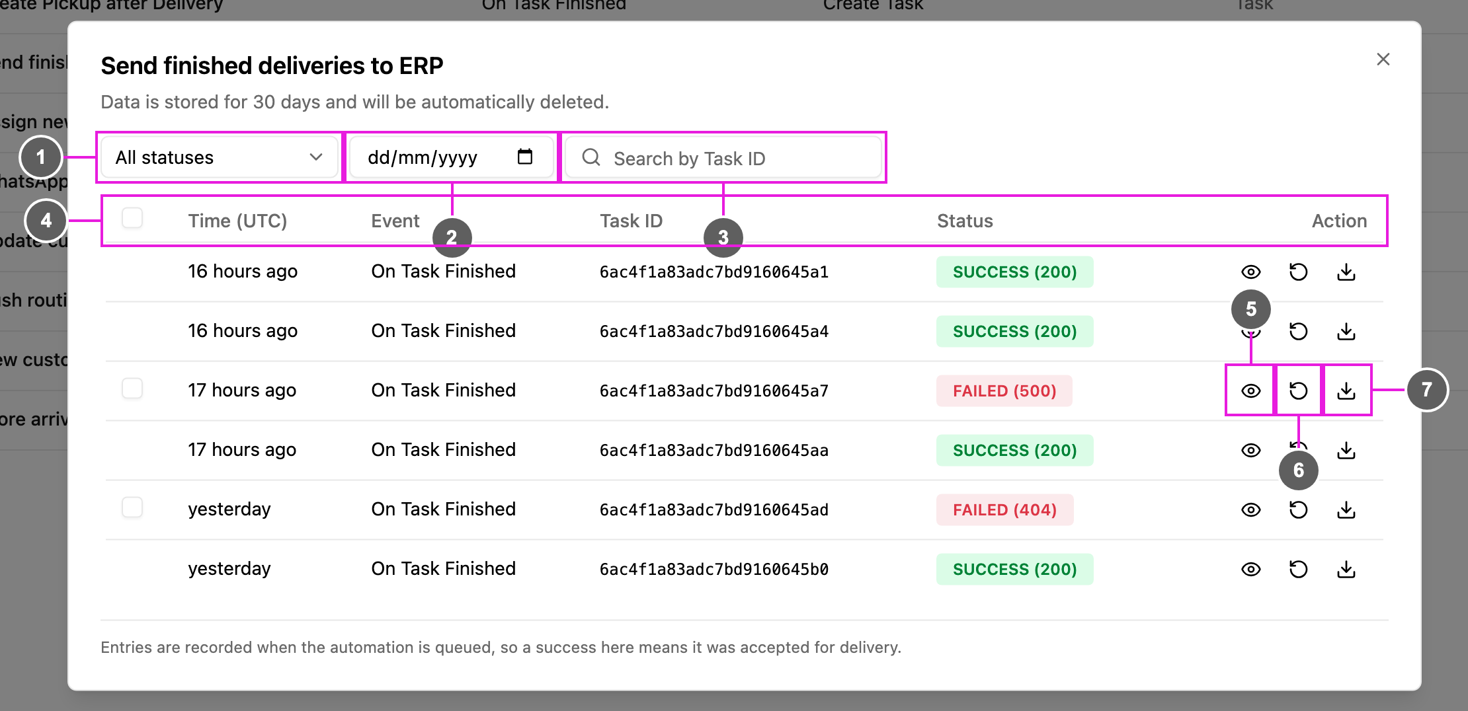Click the Task ID column header
This screenshot has height=711, width=1468.
point(631,221)
